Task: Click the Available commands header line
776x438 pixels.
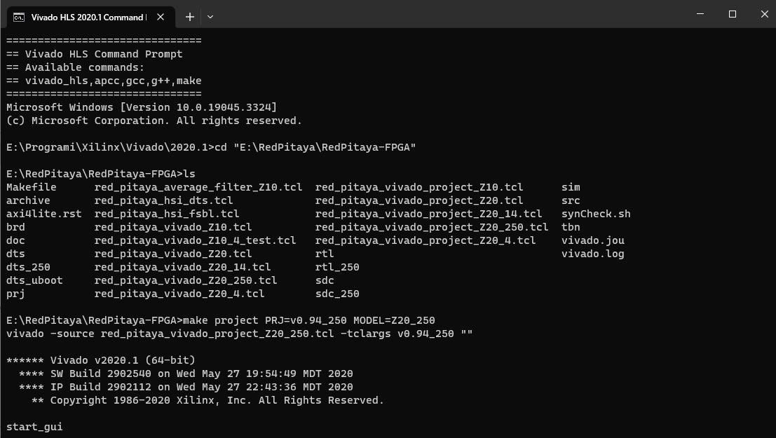Action: click(76, 68)
